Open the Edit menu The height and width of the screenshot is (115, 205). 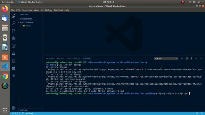[x=18, y=10]
